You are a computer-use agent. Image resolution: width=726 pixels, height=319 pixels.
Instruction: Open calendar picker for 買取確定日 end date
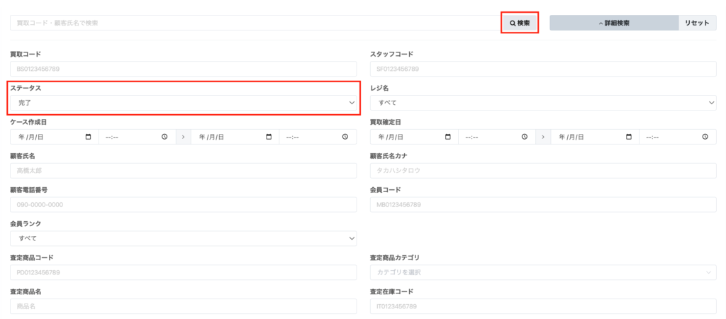coord(629,137)
